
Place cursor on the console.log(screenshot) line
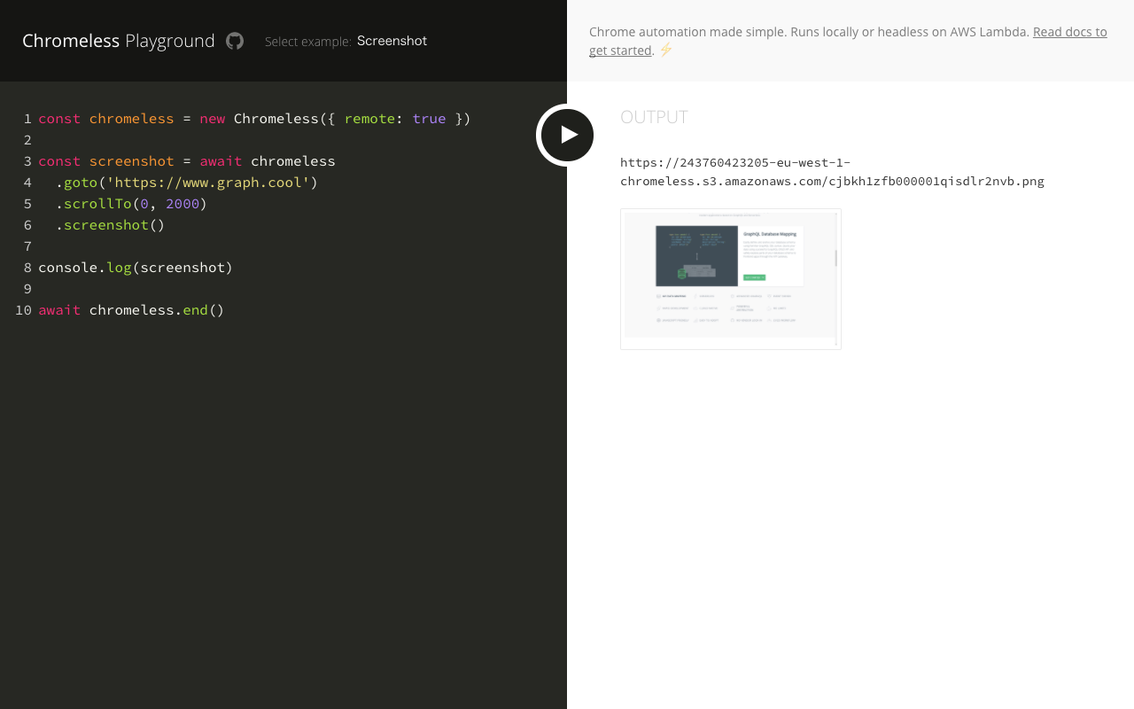(x=136, y=268)
